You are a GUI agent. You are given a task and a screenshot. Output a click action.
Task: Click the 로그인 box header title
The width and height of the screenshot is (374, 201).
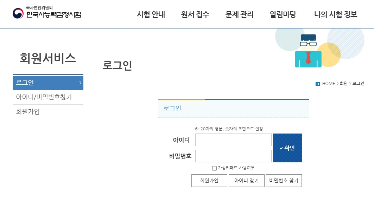pos(172,108)
